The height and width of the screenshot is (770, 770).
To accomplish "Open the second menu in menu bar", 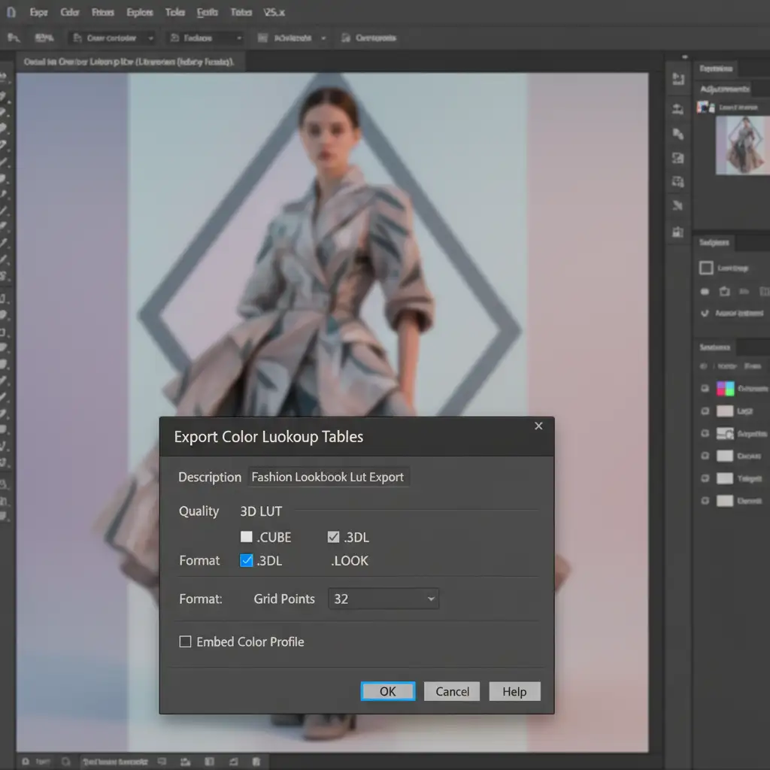I will tap(69, 12).
